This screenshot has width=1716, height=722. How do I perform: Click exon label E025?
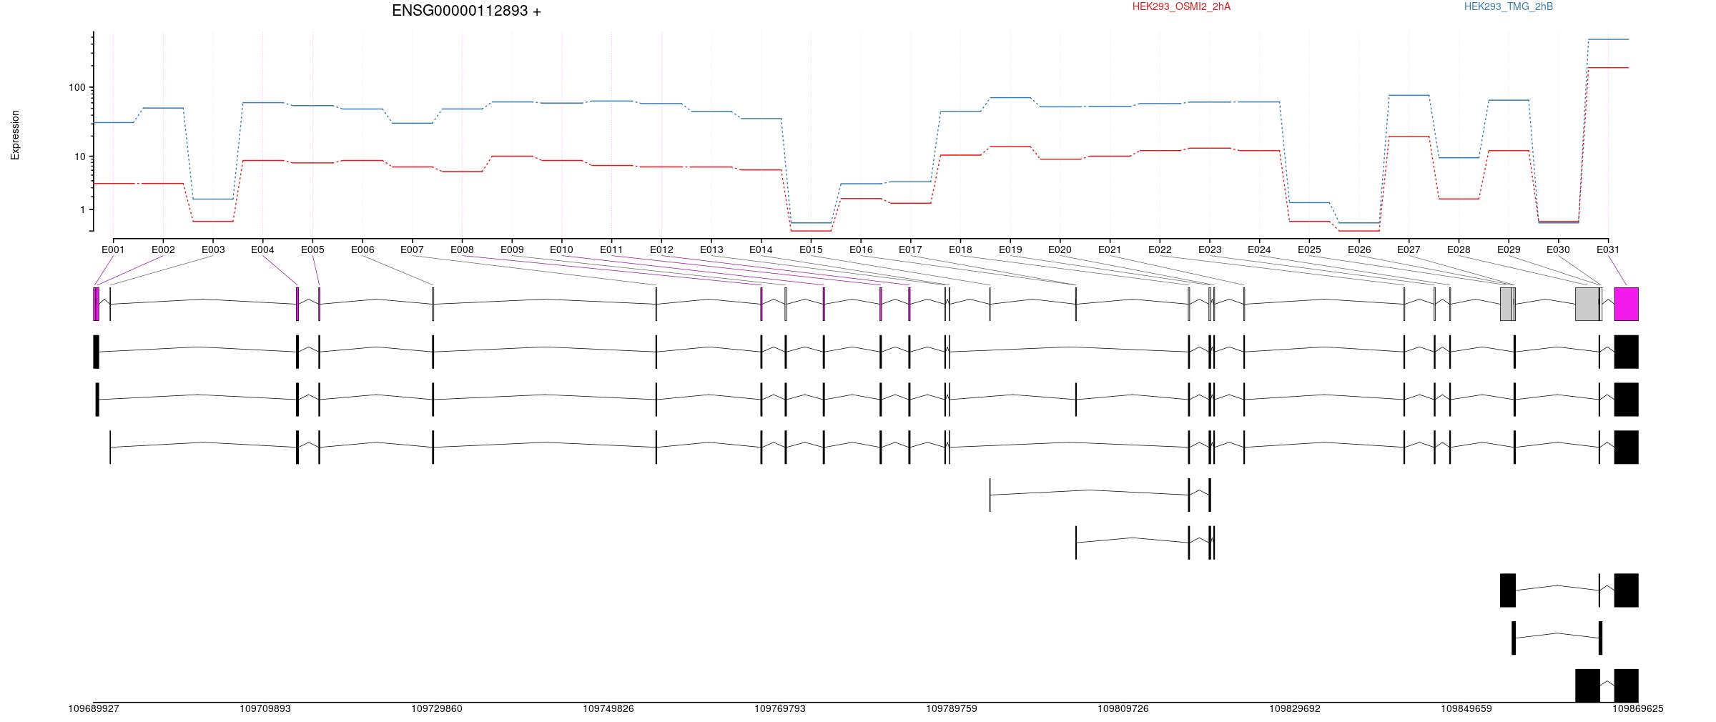click(1309, 249)
